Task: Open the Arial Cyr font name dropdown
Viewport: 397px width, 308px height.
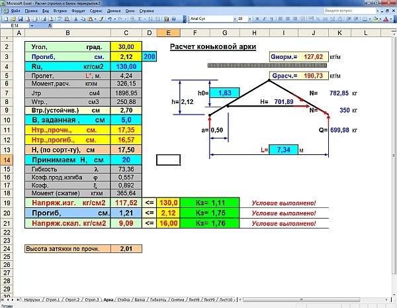Action: [235, 19]
